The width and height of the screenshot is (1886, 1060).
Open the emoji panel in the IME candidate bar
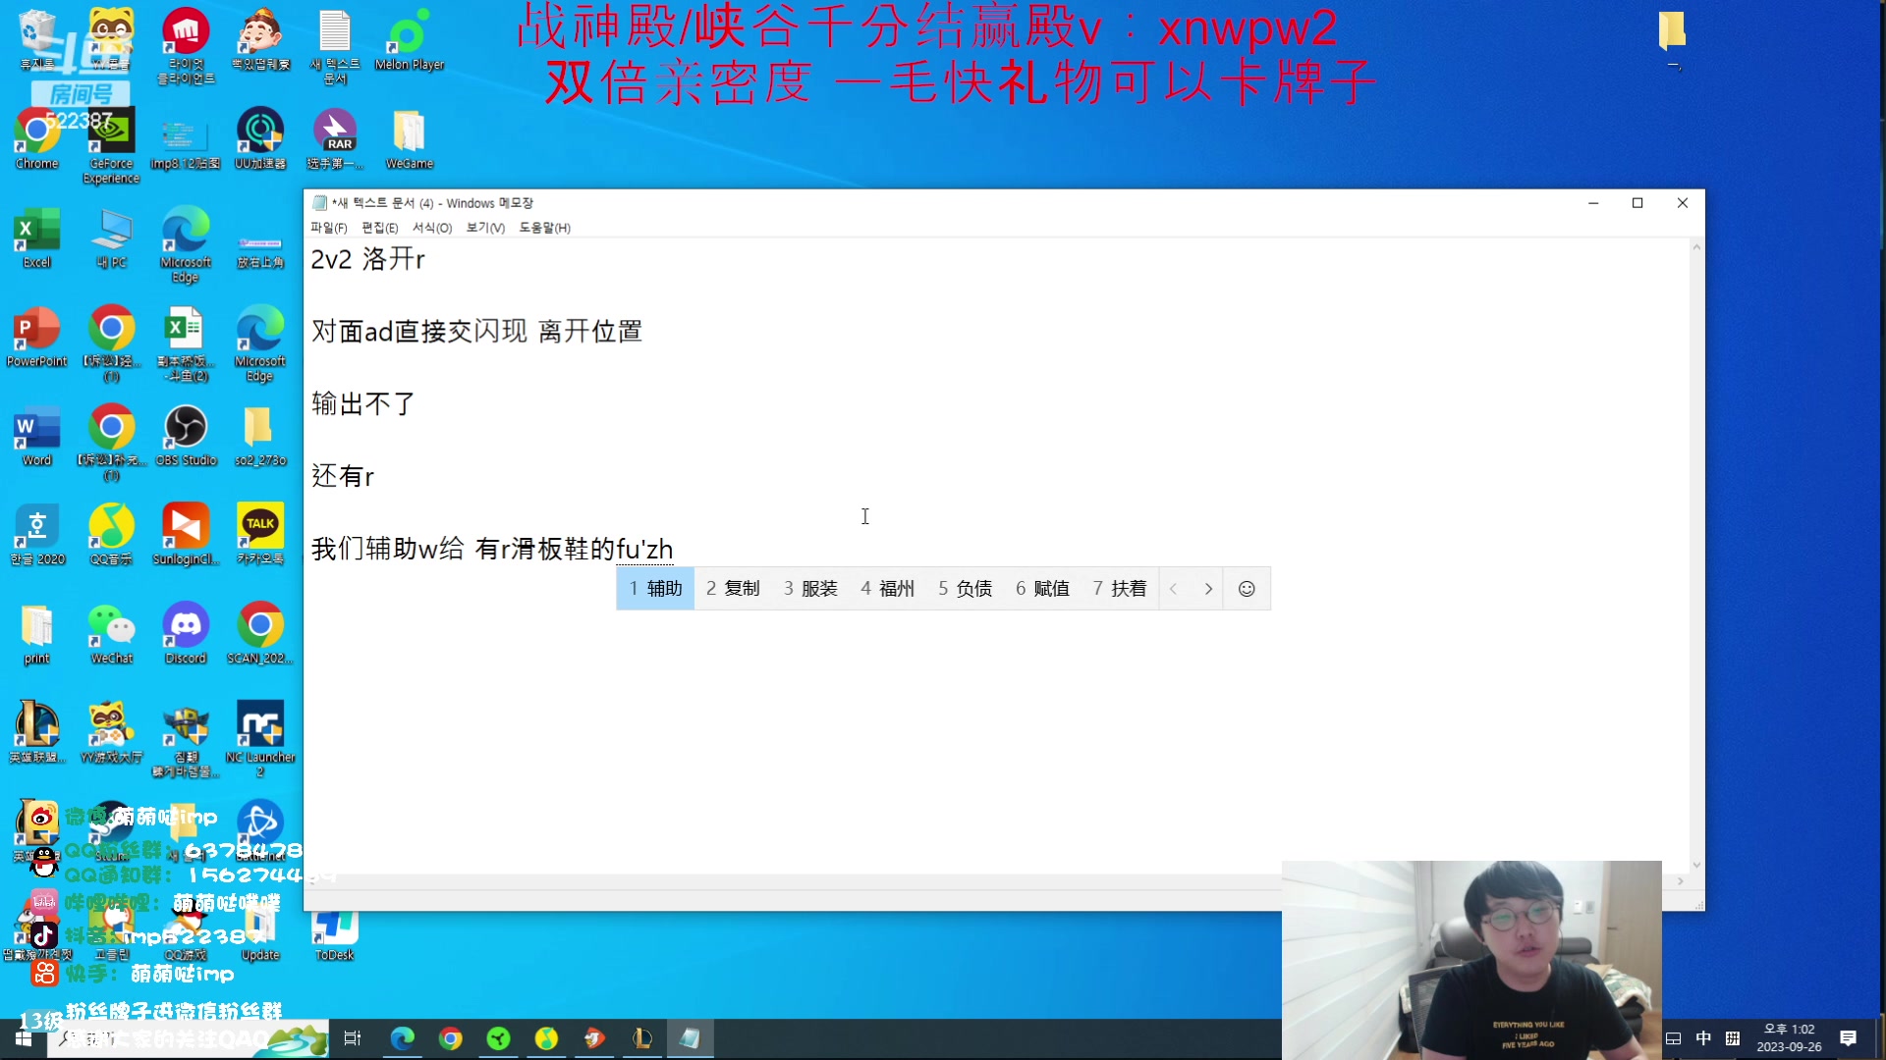coord(1247,588)
